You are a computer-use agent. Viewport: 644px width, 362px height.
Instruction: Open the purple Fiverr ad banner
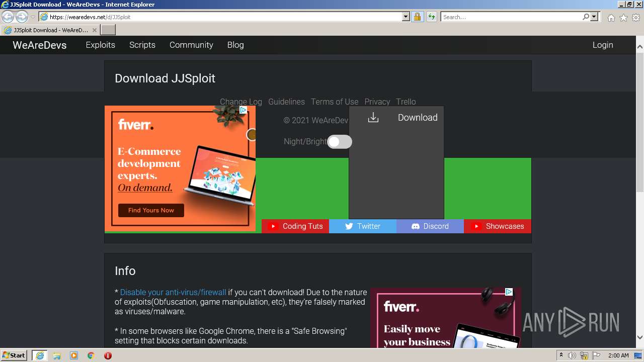(x=446, y=318)
